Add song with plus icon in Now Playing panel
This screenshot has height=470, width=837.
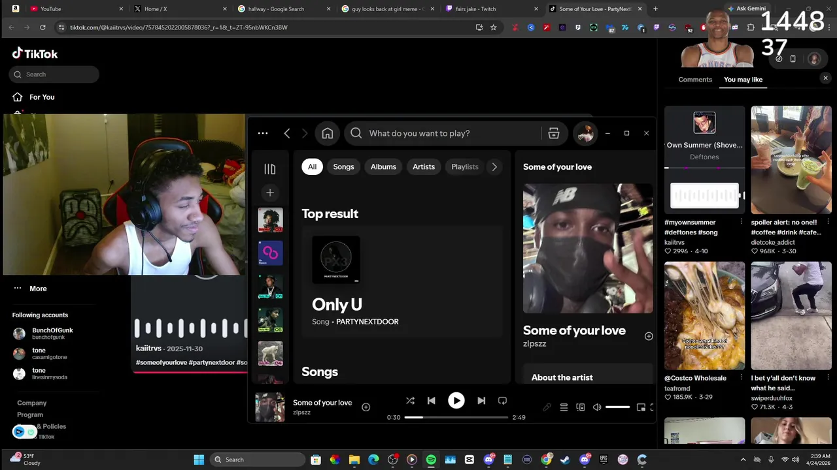point(649,336)
